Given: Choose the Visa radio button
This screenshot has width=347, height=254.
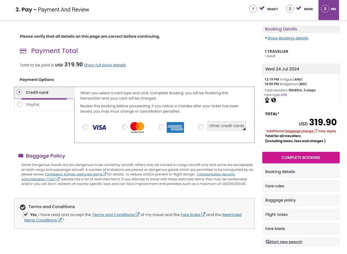Looking at the screenshot, I should [x=85, y=127].
